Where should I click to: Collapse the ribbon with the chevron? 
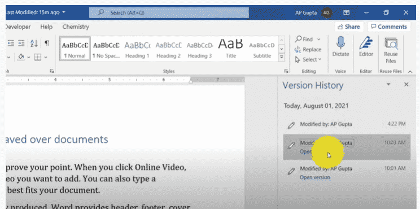pos(410,72)
